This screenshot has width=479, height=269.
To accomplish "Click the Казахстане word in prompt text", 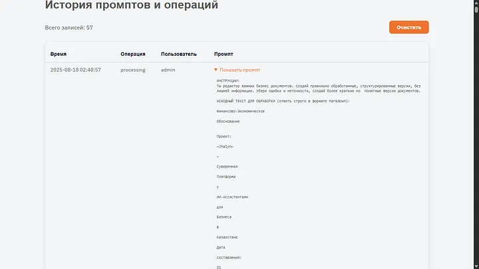I will pos(228,237).
